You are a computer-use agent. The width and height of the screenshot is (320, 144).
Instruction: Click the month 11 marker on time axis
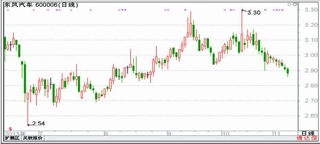(x=276, y=134)
